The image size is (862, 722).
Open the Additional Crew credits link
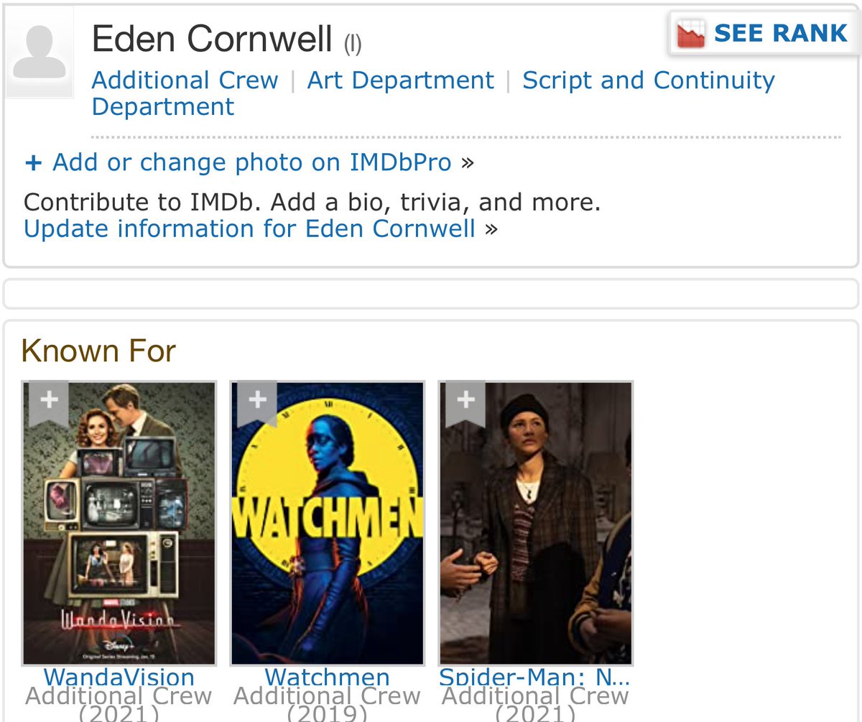coord(185,80)
